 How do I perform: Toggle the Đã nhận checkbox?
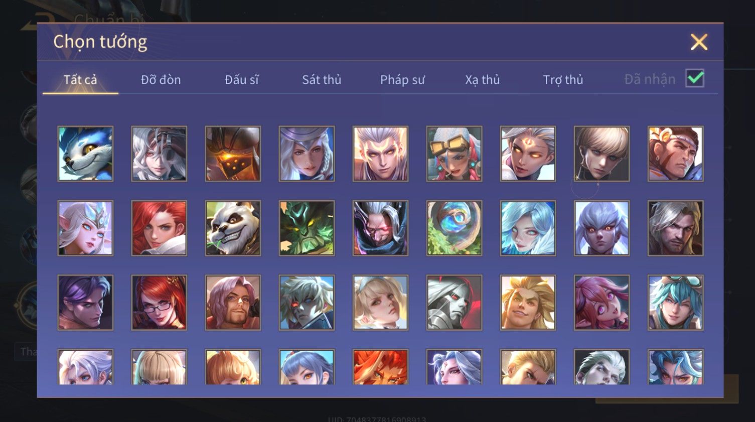click(x=695, y=79)
